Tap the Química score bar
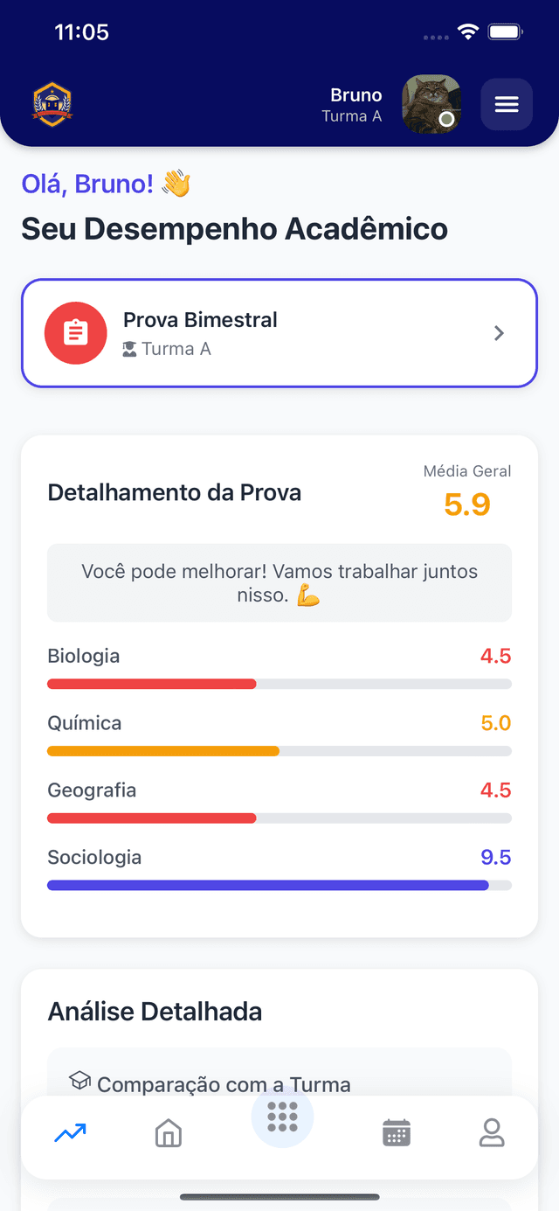This screenshot has width=559, height=1211. [x=279, y=751]
